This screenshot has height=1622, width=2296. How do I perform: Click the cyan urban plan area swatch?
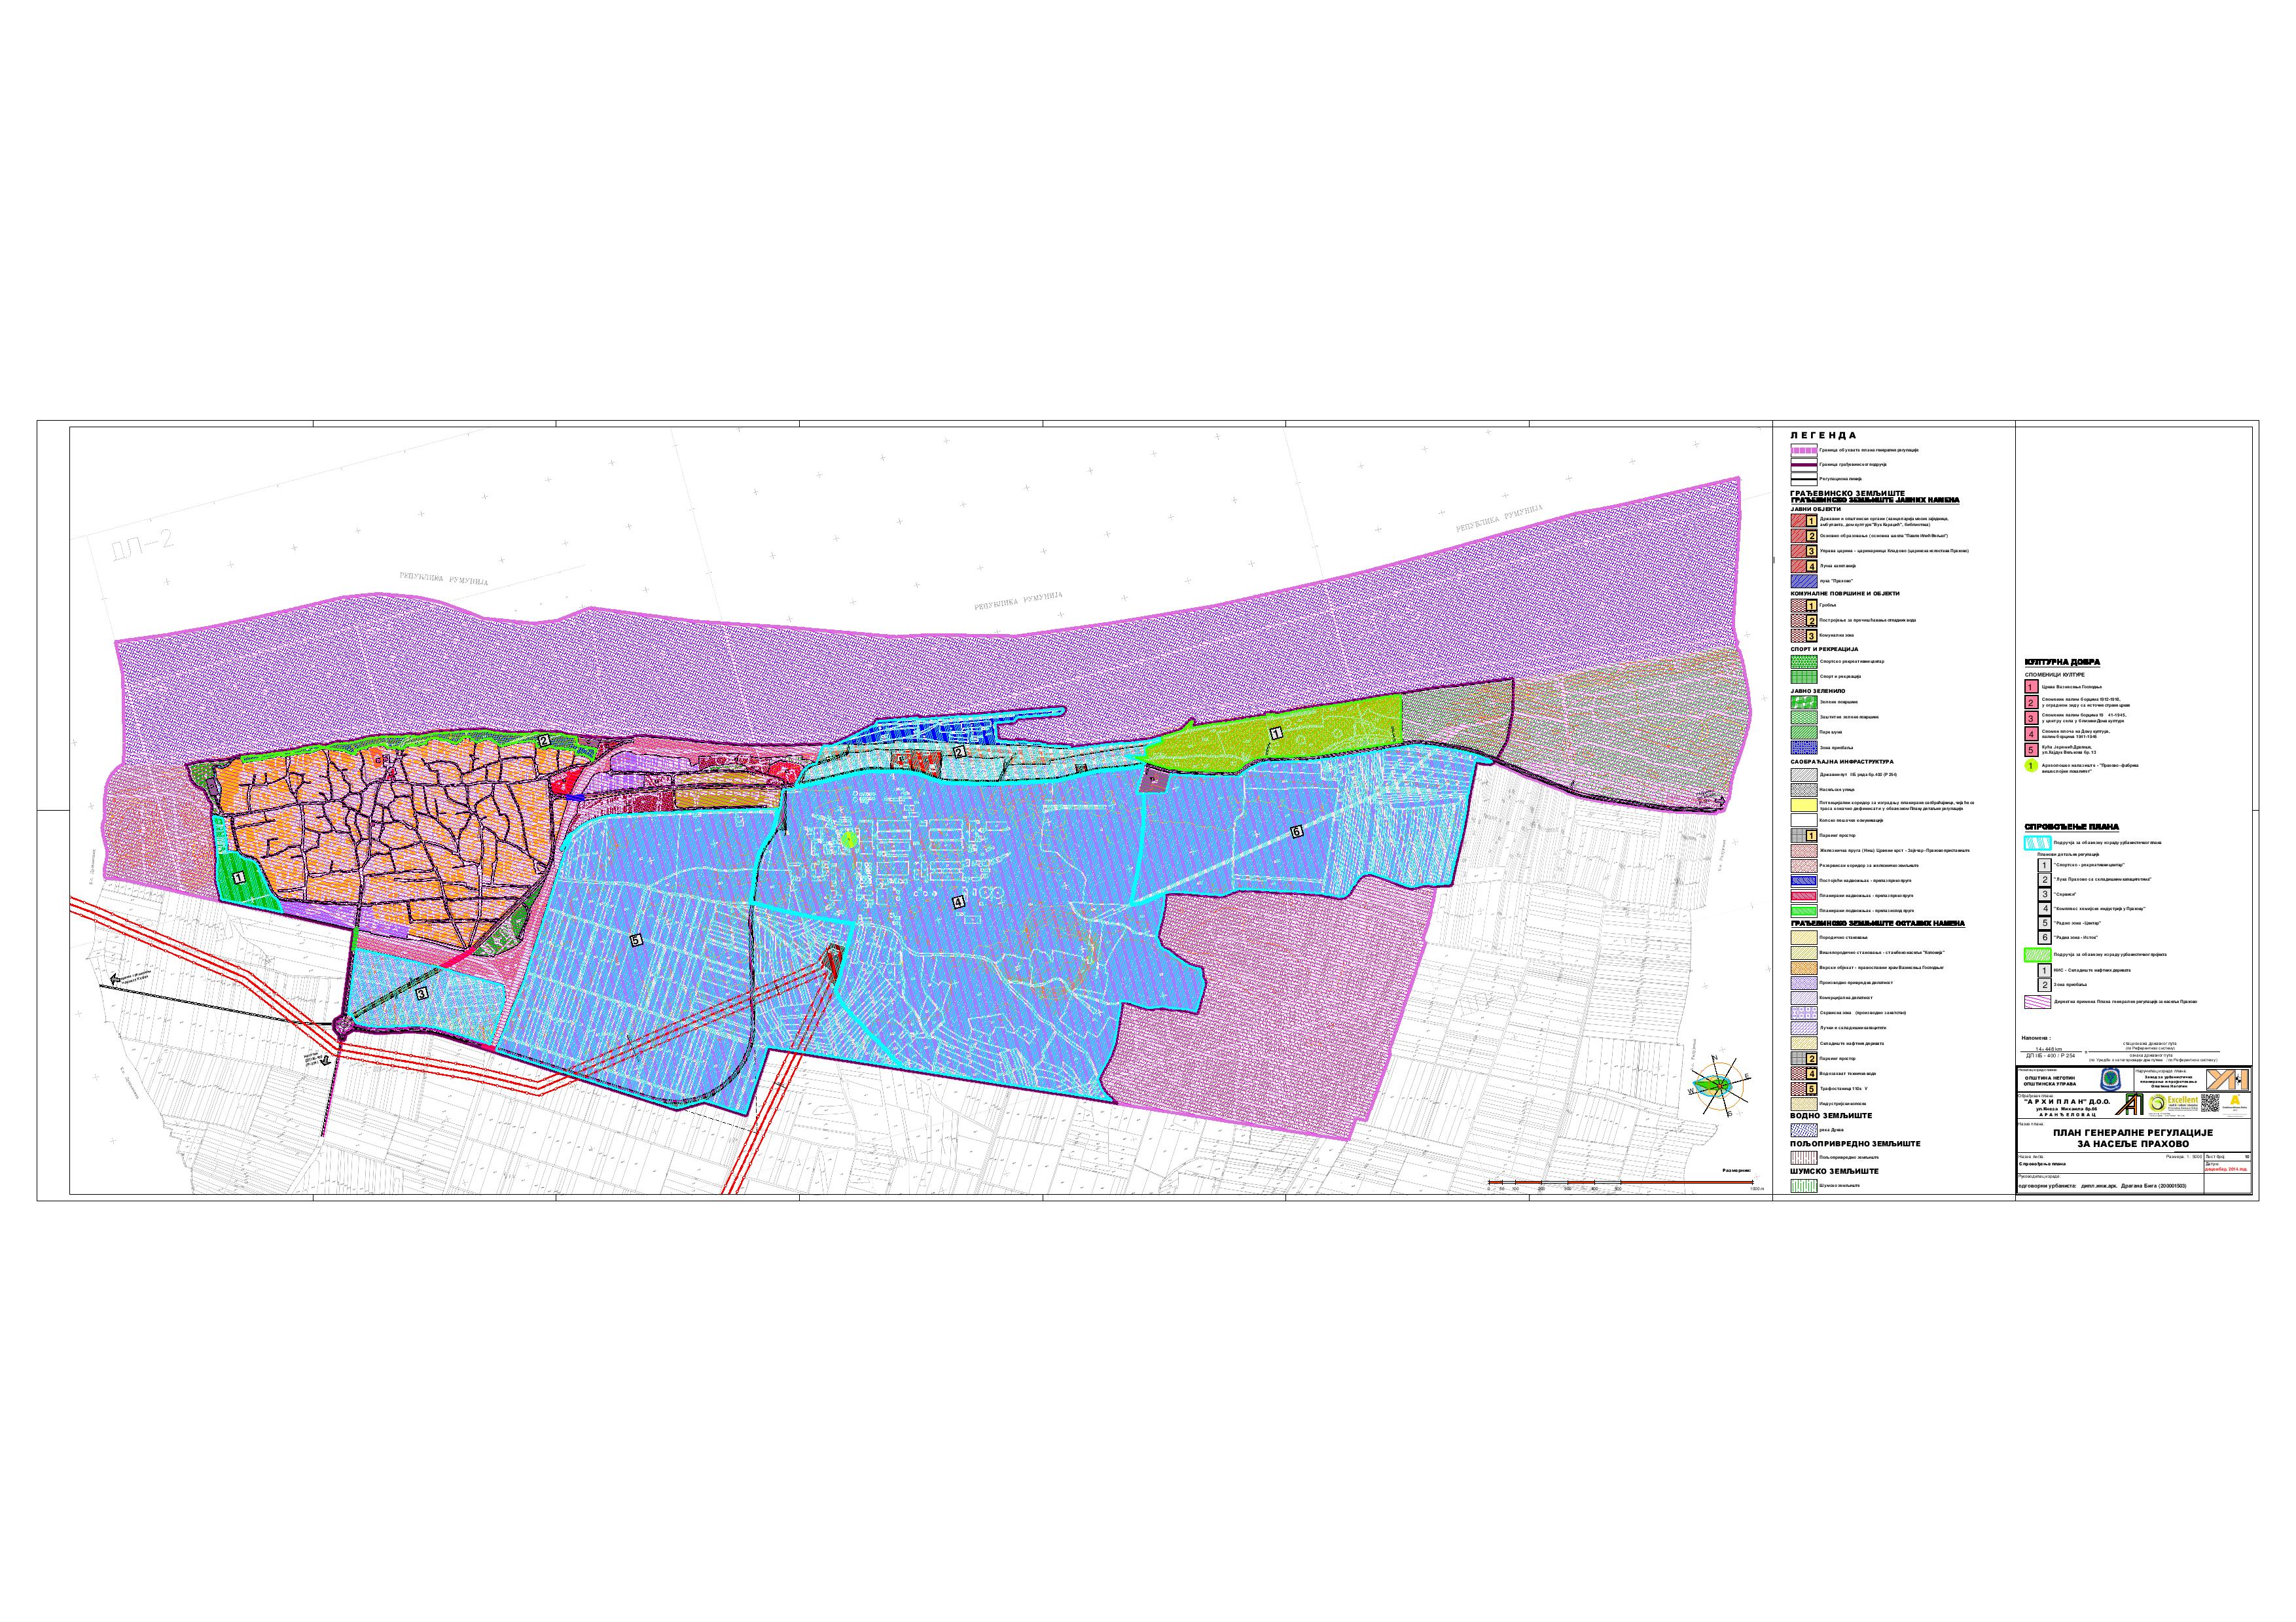(2038, 843)
